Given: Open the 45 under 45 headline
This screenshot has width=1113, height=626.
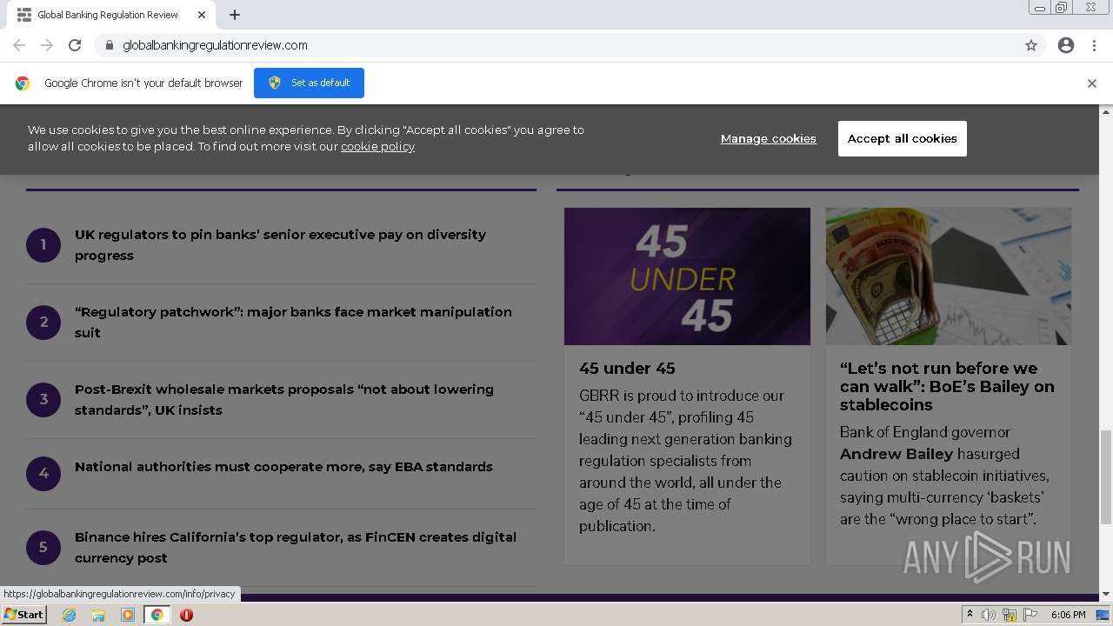Looking at the screenshot, I should click(x=627, y=369).
